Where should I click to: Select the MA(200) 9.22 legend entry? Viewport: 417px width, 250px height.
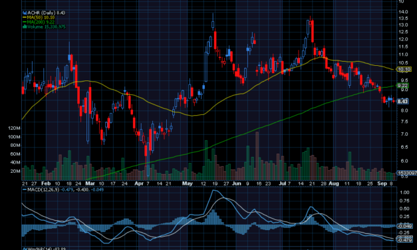(x=41, y=22)
